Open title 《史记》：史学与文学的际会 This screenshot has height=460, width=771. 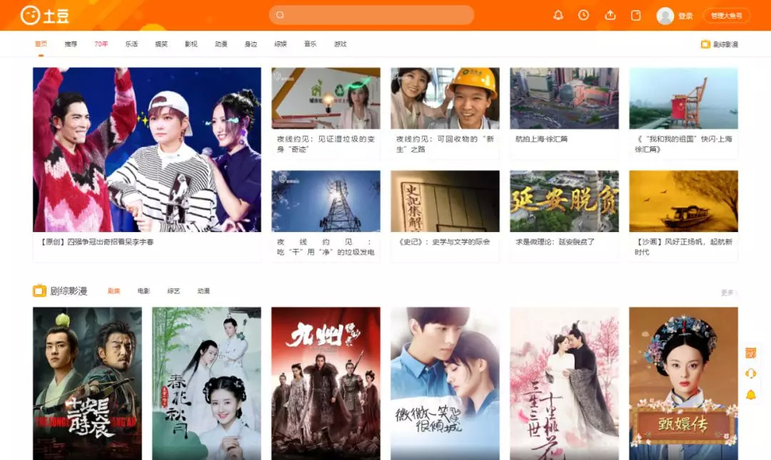tap(443, 242)
